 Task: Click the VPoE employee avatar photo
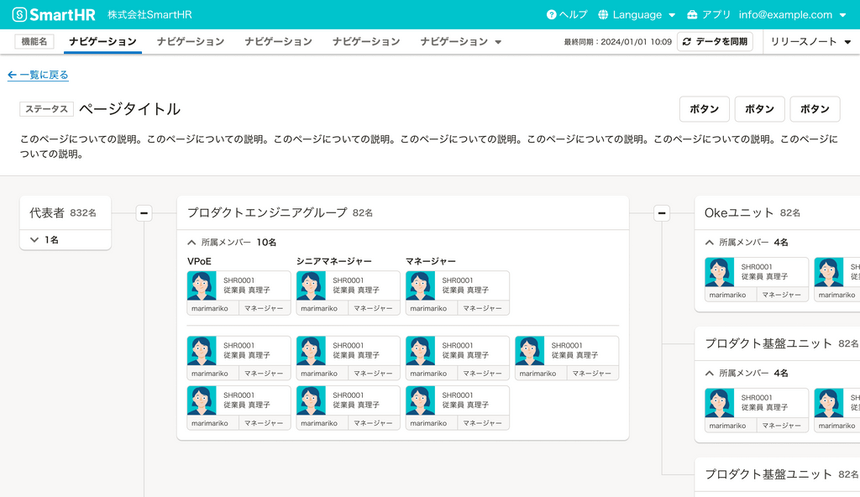[x=201, y=286]
